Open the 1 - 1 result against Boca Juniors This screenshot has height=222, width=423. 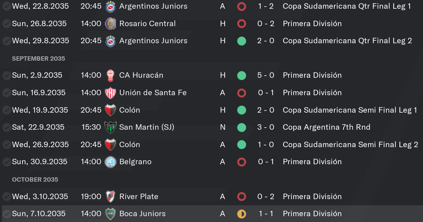point(266,214)
